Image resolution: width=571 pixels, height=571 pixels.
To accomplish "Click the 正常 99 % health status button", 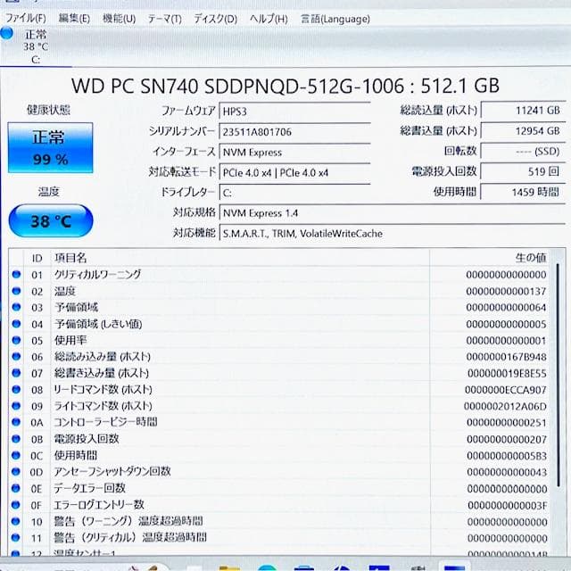I will coord(50,148).
